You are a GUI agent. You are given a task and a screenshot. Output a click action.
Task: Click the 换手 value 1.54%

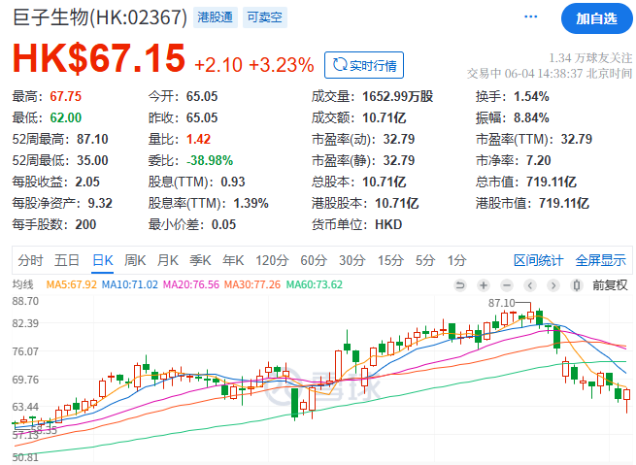point(531,96)
